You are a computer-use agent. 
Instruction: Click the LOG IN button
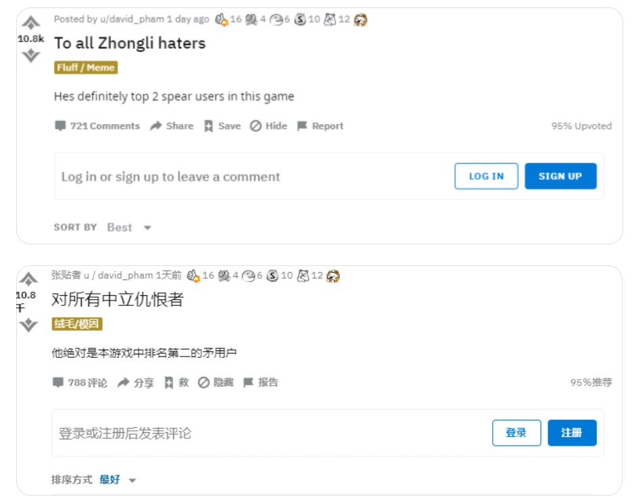(x=486, y=176)
